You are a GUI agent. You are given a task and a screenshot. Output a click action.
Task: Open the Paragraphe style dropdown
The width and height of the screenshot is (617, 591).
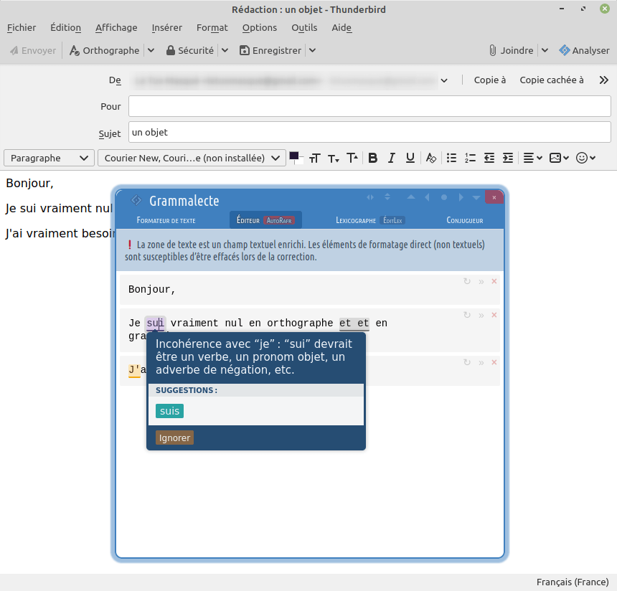[x=50, y=158]
